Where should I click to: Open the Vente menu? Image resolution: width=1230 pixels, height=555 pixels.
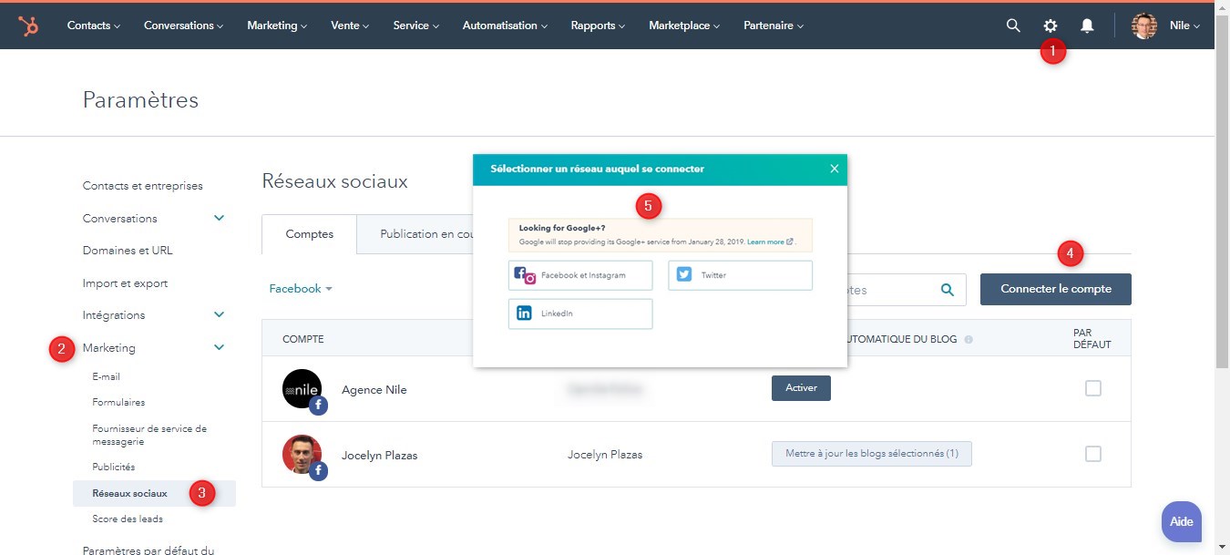350,26
